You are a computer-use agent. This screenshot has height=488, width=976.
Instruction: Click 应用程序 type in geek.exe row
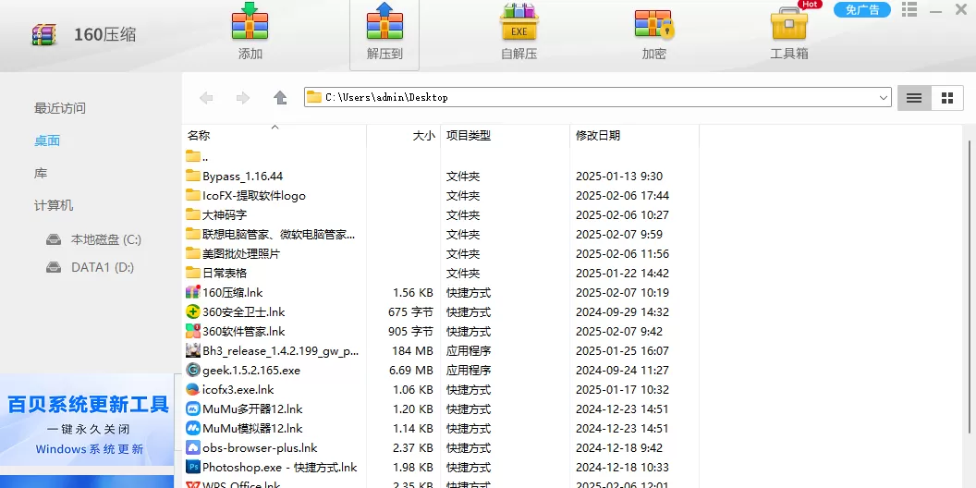click(x=468, y=371)
